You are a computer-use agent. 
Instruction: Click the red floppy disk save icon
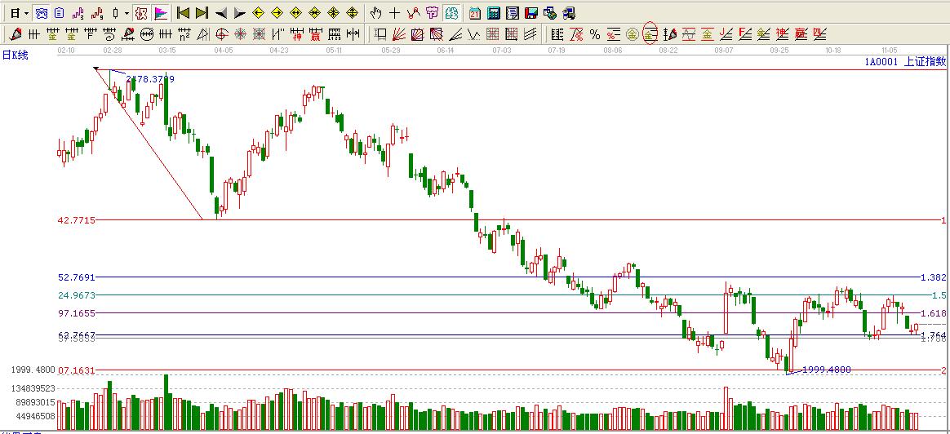[530, 13]
